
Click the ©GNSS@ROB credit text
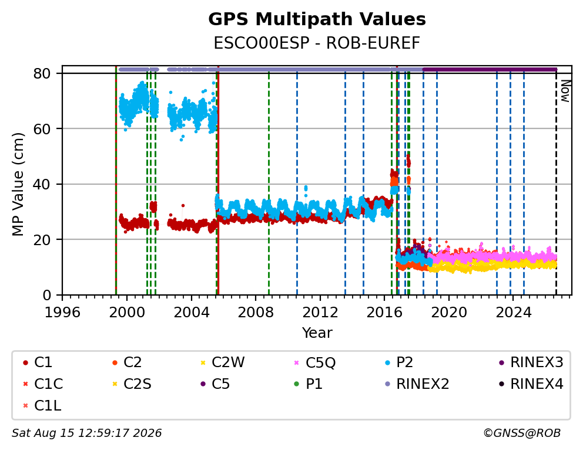pos(522,433)
